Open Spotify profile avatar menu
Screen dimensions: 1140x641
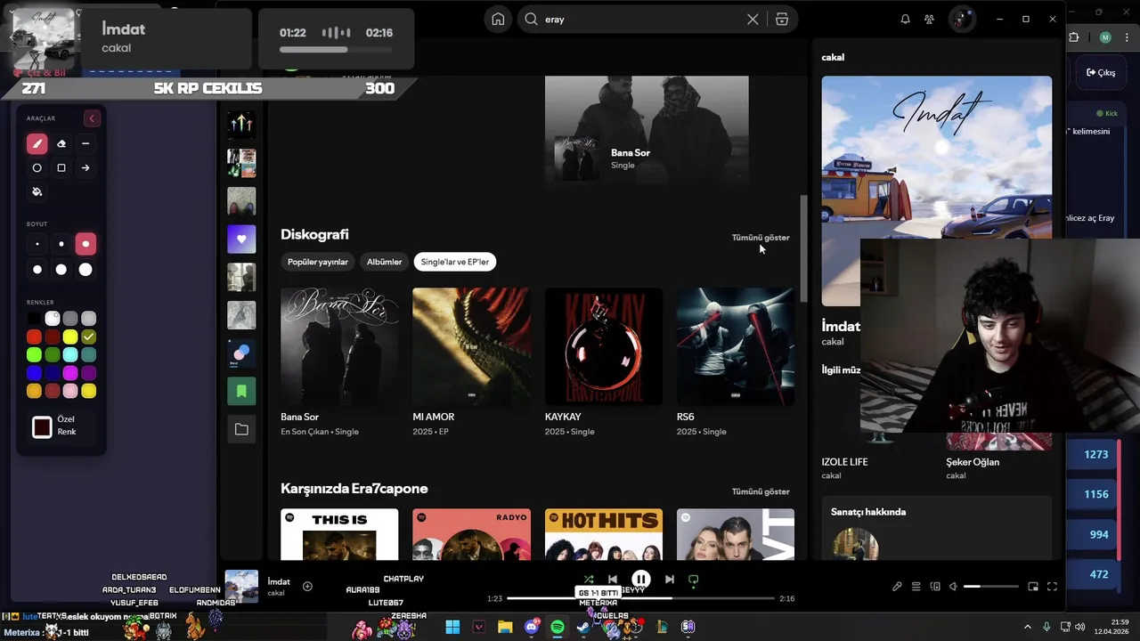click(962, 19)
